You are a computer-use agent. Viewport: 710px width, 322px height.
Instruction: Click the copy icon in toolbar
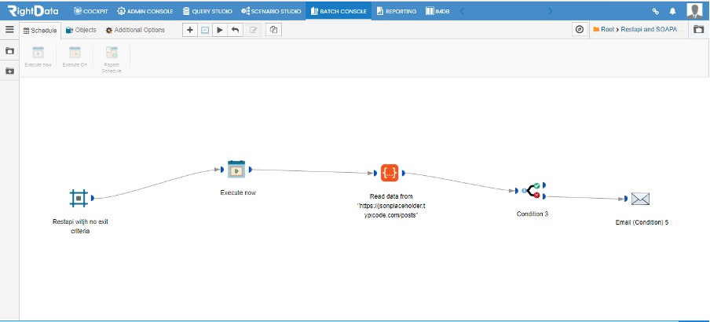coord(273,30)
